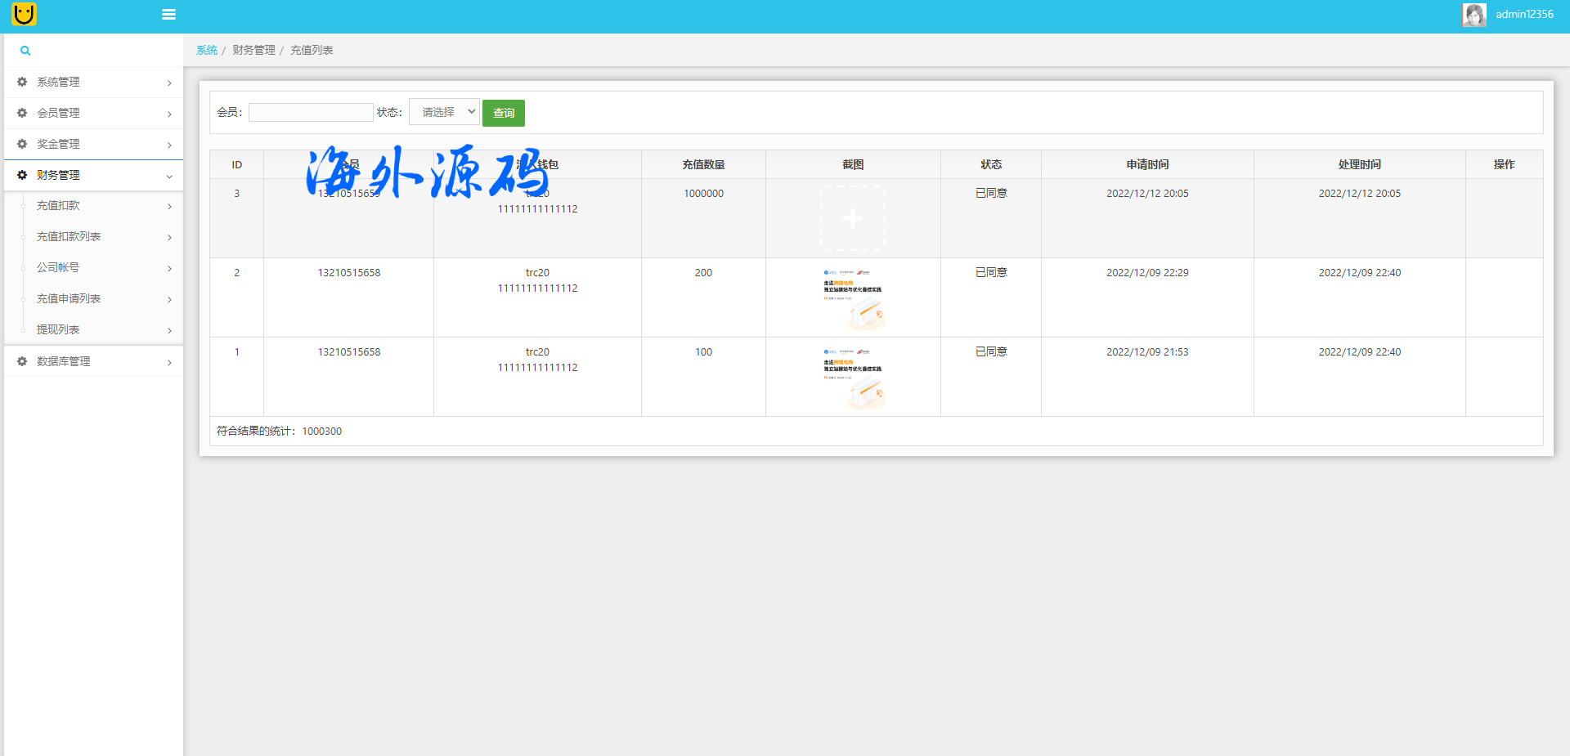The width and height of the screenshot is (1570, 756).
Task: Click gear icon beside 数据库管理
Action: coord(22,361)
